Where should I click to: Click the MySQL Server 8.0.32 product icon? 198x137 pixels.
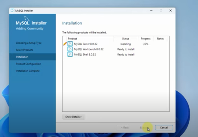point(70,44)
